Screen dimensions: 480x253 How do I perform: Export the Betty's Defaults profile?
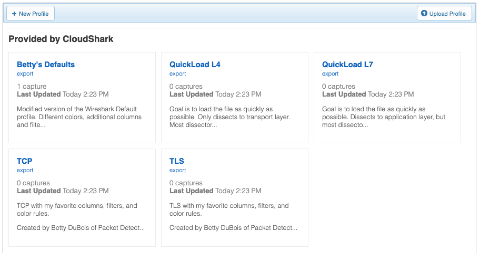(x=25, y=73)
